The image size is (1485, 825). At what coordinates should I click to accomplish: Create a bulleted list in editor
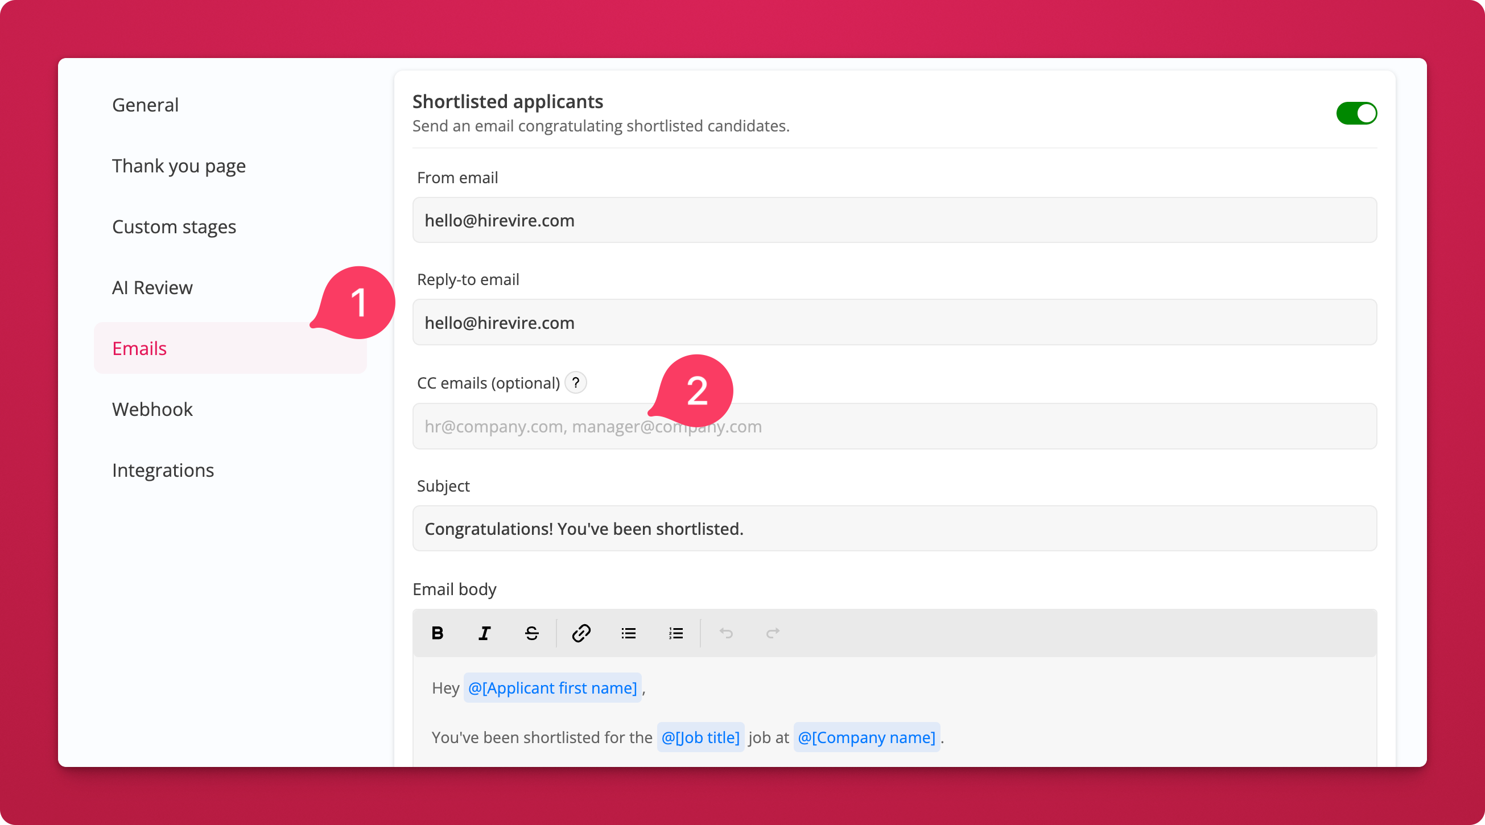(x=628, y=633)
